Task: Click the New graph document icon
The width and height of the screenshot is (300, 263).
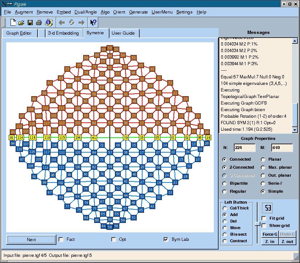Action: [13, 23]
